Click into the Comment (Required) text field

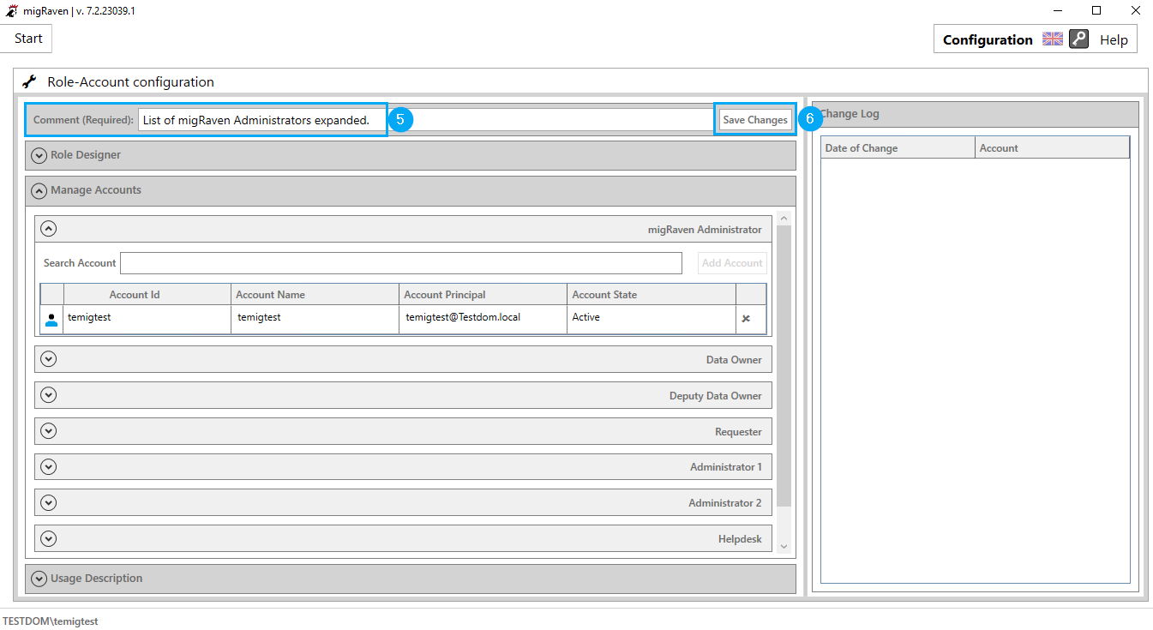point(424,120)
